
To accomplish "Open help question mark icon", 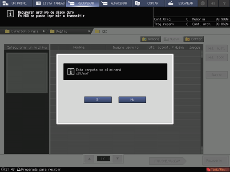I will [224, 3].
